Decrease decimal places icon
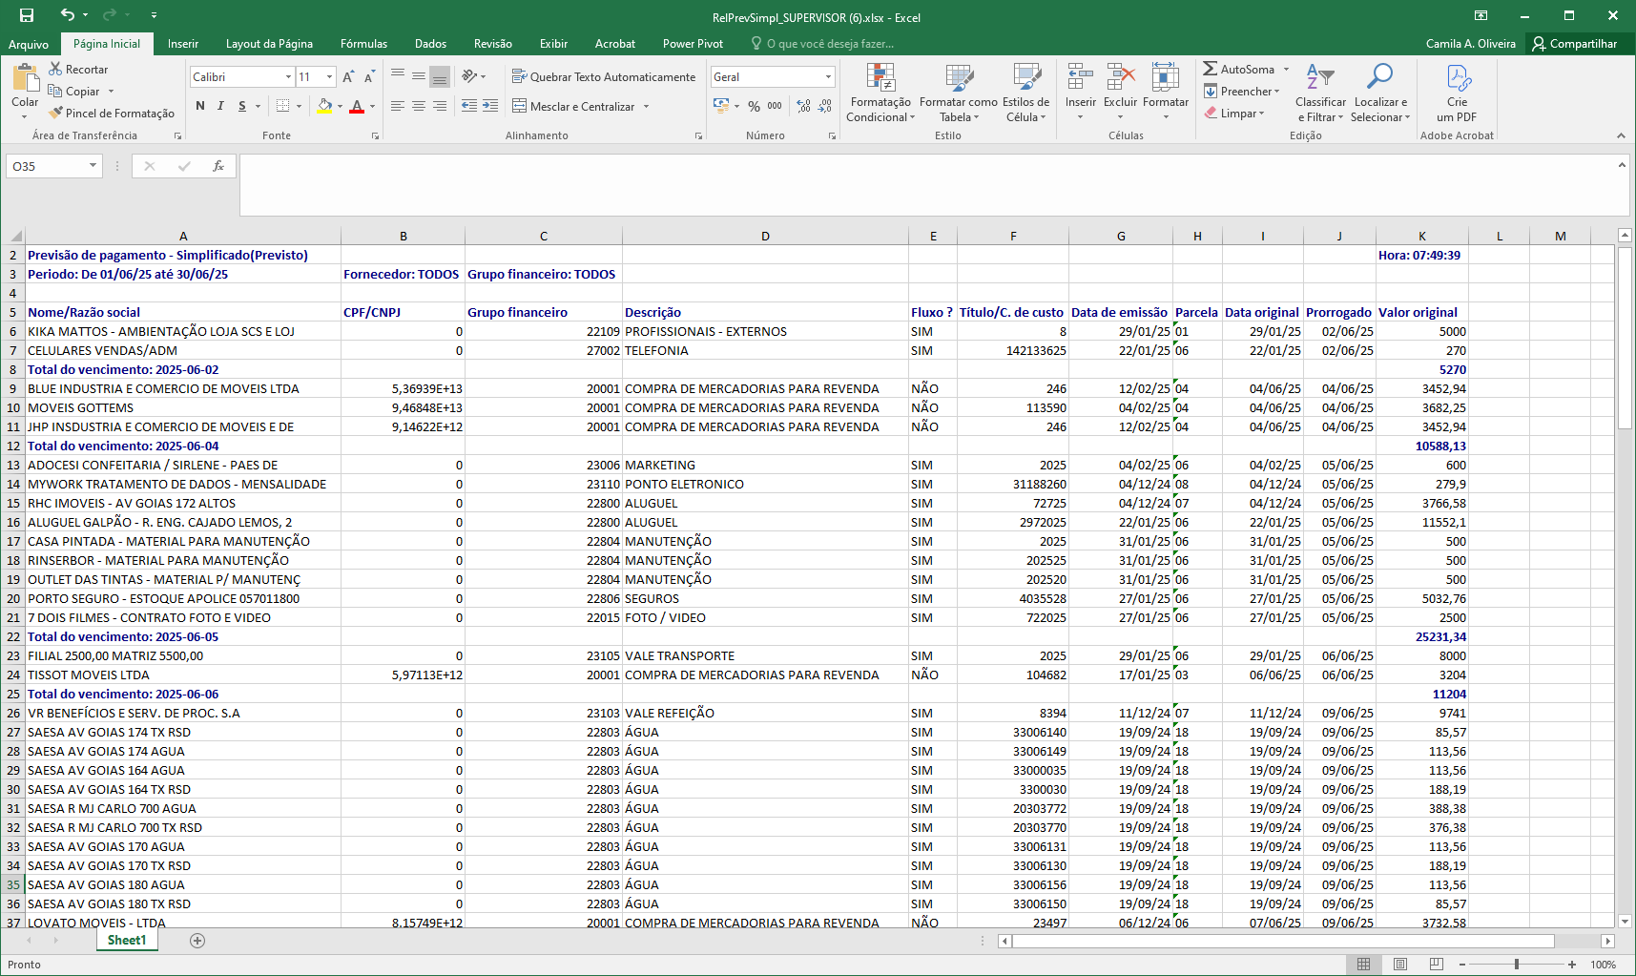Viewport: 1636px width, 976px height. pyautogui.click(x=825, y=106)
